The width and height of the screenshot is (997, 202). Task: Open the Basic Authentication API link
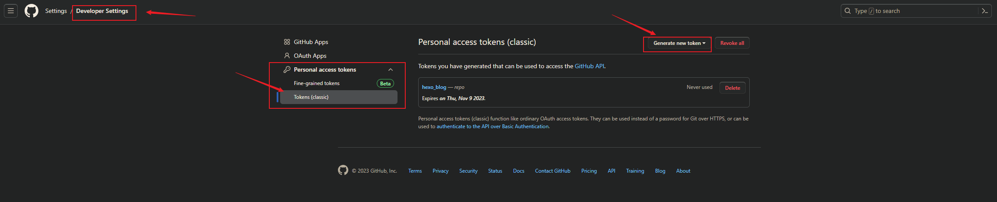click(x=492, y=126)
